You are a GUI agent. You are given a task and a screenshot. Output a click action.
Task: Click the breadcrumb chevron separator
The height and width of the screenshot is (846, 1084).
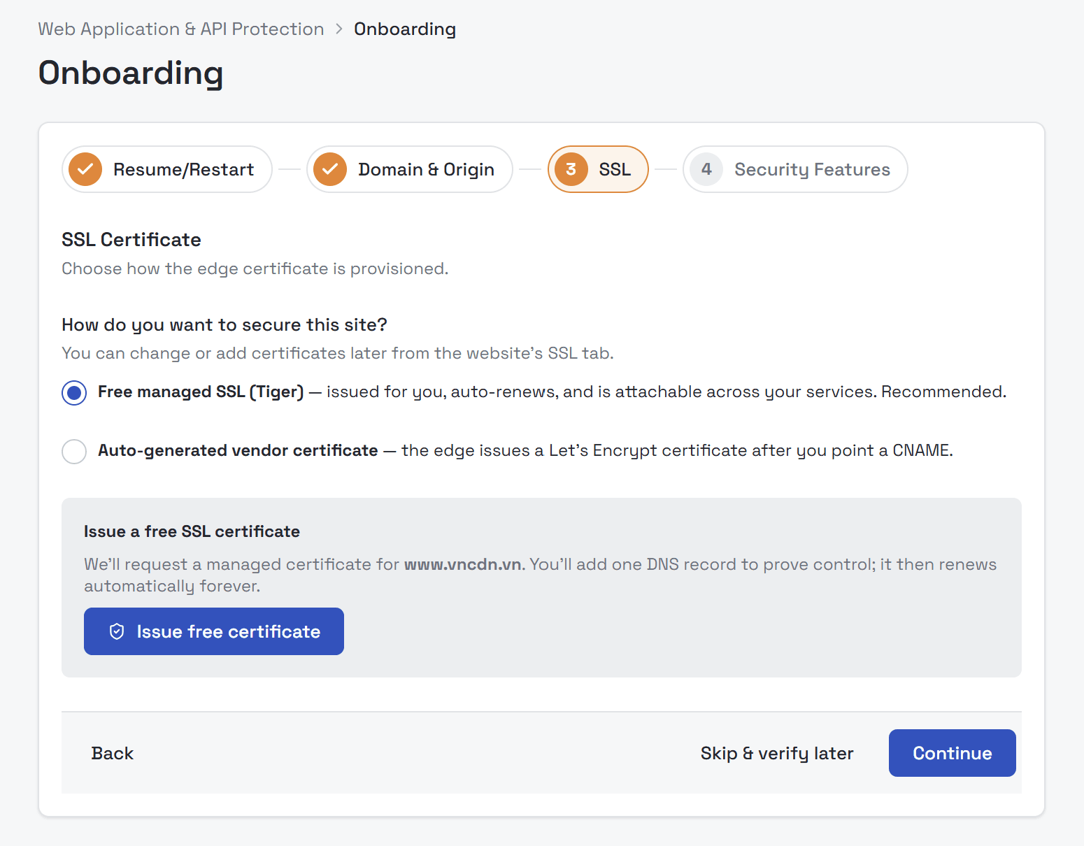tap(339, 29)
